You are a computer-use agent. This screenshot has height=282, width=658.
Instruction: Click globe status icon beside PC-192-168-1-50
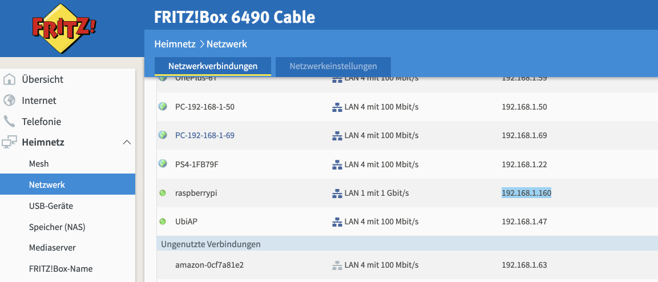coord(163,107)
